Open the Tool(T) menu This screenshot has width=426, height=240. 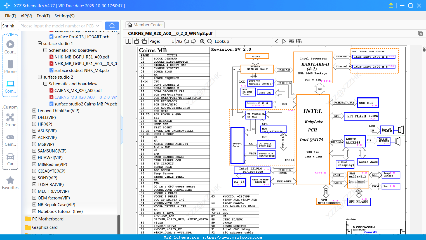click(43, 16)
